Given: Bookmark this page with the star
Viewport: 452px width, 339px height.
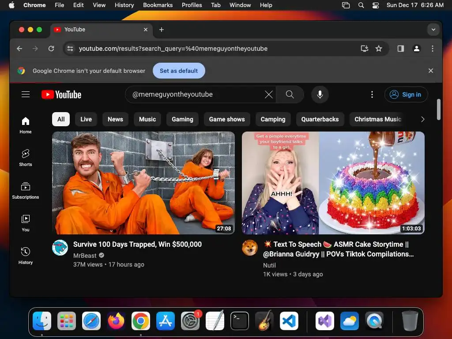Looking at the screenshot, I should [x=379, y=49].
